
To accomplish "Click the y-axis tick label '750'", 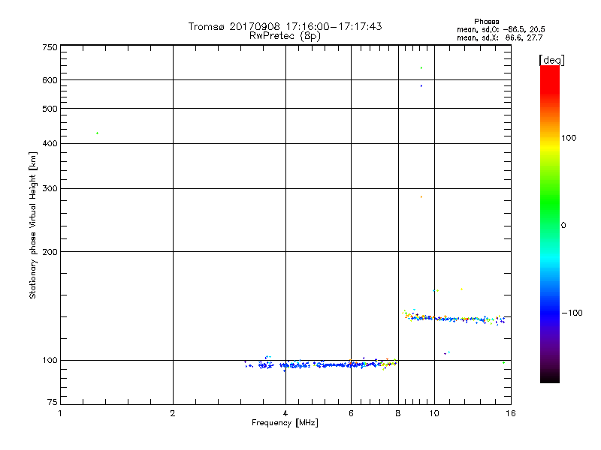I will (50, 47).
